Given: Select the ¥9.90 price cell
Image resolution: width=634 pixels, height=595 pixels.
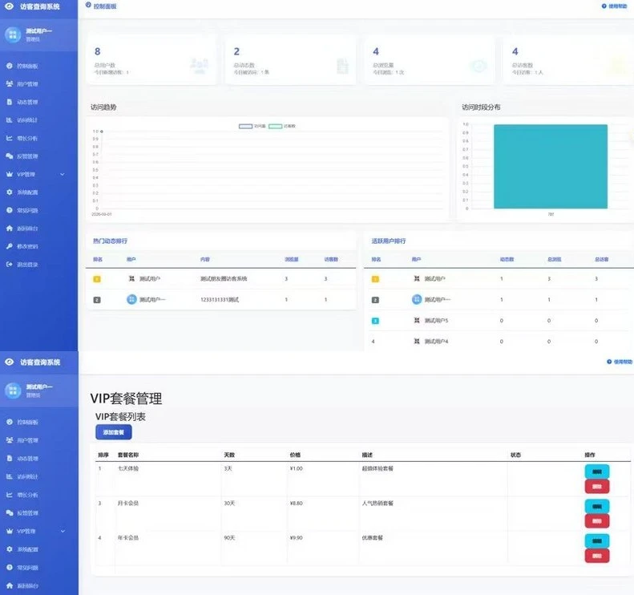Looking at the screenshot, I should [297, 538].
